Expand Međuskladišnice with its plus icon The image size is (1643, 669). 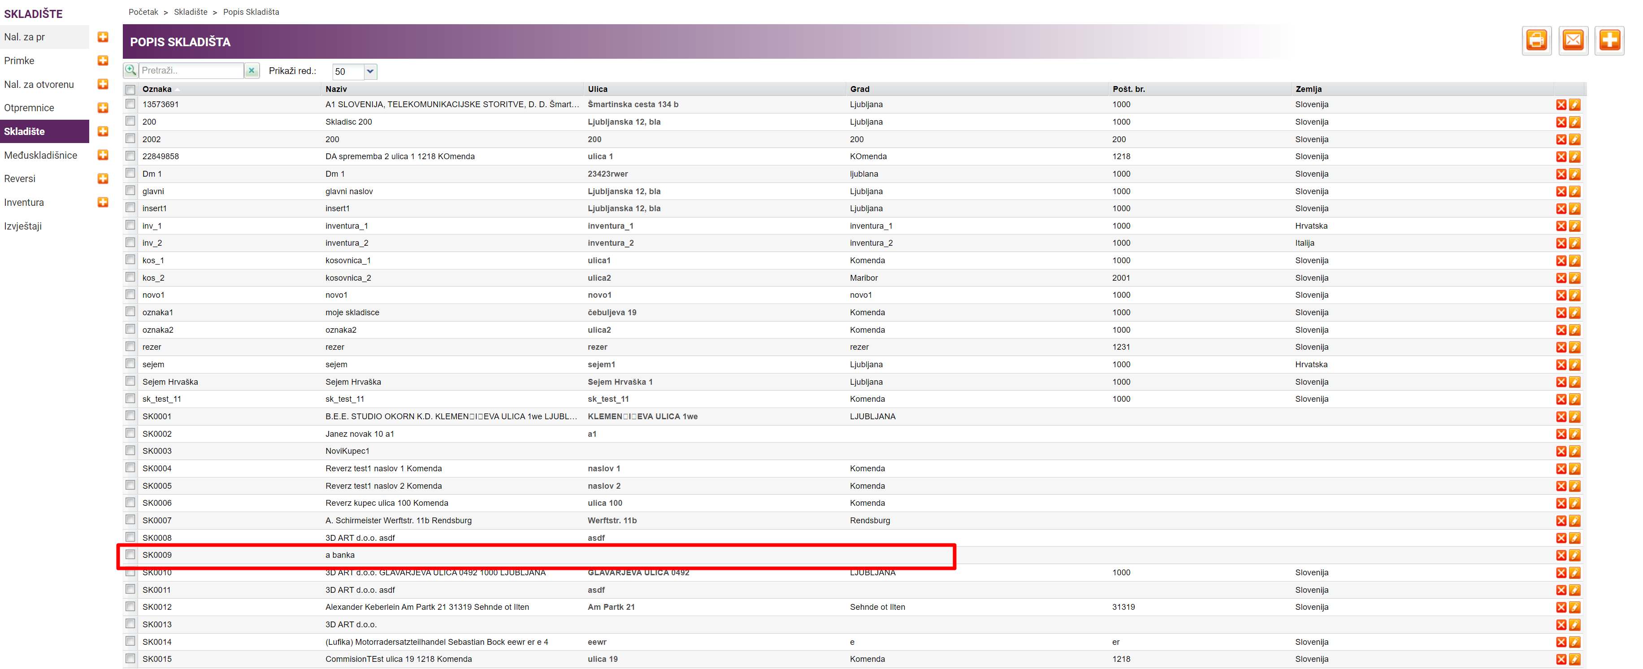coord(103,155)
